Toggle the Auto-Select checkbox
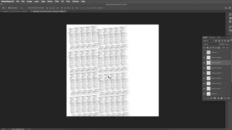This screenshot has height=130, width=232. click(9, 8)
